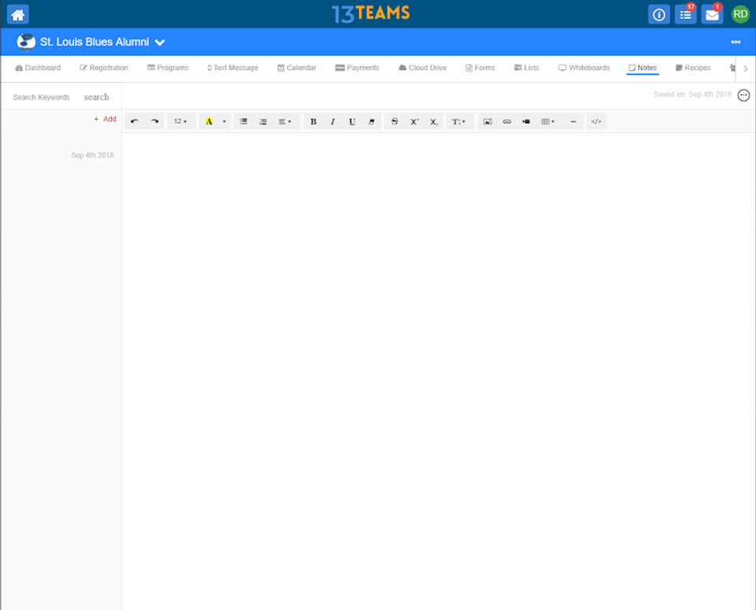The width and height of the screenshot is (756, 610).
Task: Toggle superscript formatting
Action: tap(414, 121)
